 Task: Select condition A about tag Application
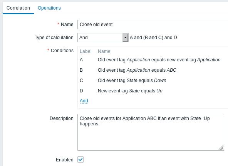click(159, 60)
